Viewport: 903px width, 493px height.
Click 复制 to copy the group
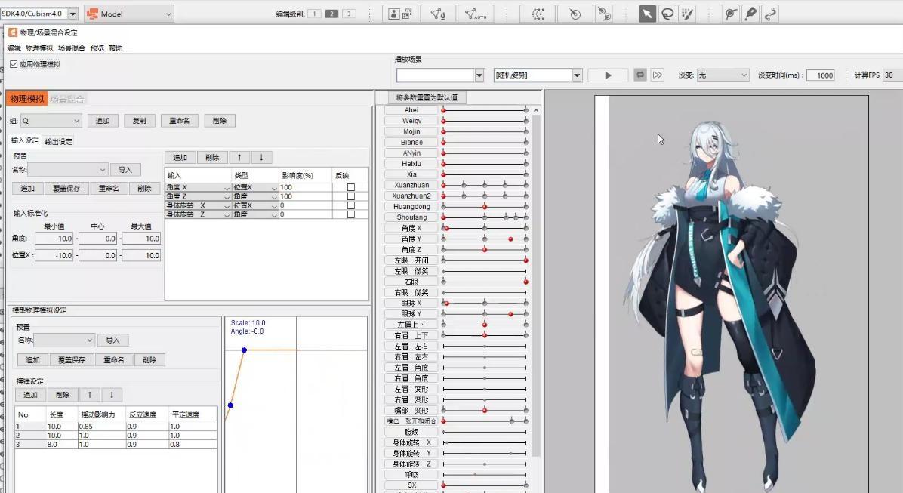pos(140,121)
